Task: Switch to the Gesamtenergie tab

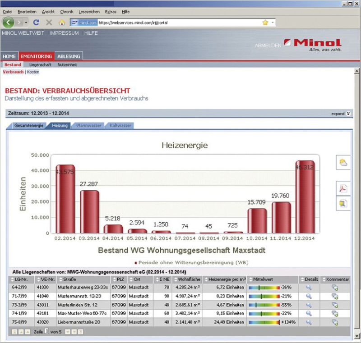Action: [29, 125]
